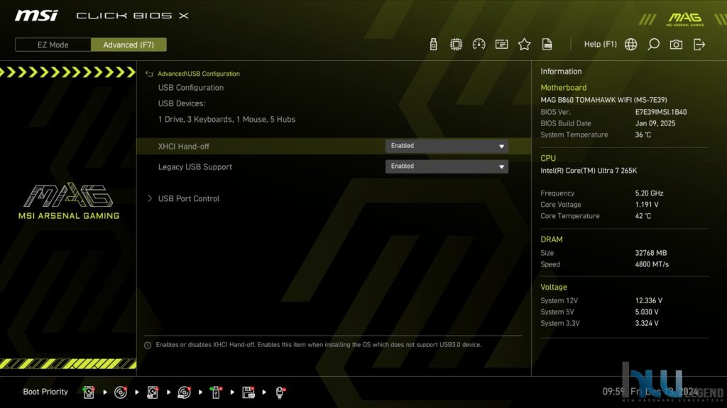Click Core Voltage value 1.191 V
Viewport: 727px width, 408px height.
click(x=647, y=205)
